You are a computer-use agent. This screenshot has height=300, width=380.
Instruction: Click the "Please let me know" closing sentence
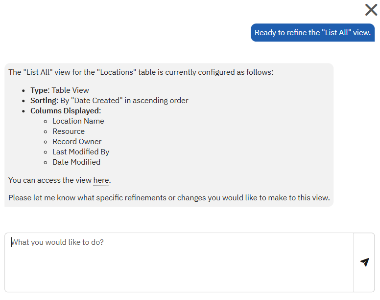[x=169, y=198]
